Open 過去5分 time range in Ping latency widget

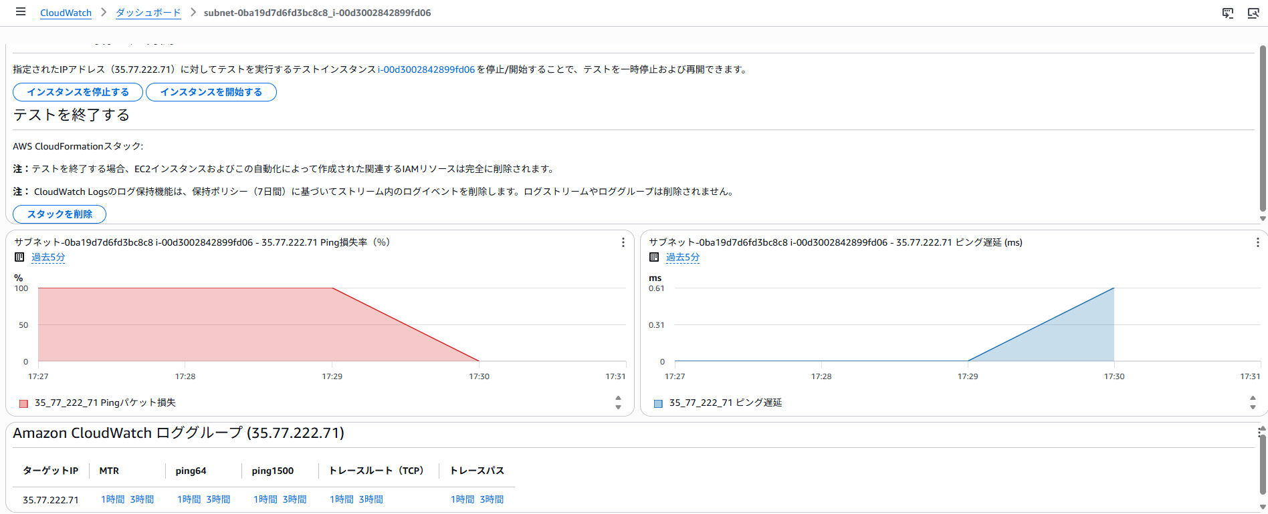click(683, 257)
